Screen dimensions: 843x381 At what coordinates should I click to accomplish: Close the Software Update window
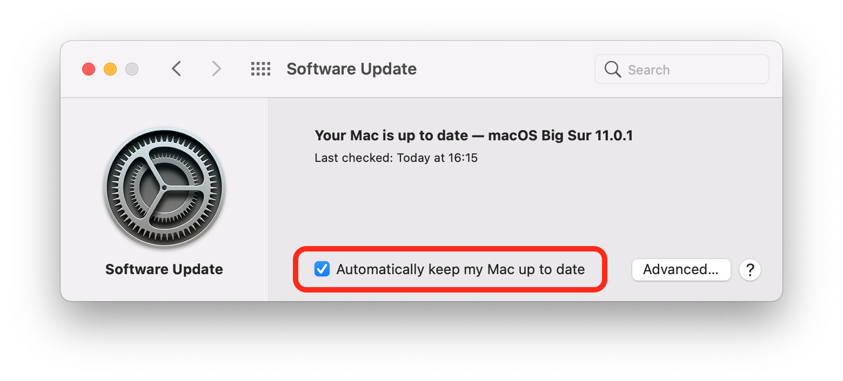89,69
